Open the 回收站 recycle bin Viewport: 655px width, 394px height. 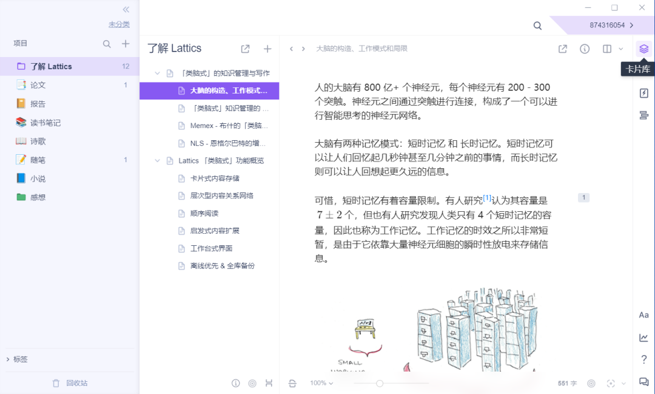click(x=70, y=383)
